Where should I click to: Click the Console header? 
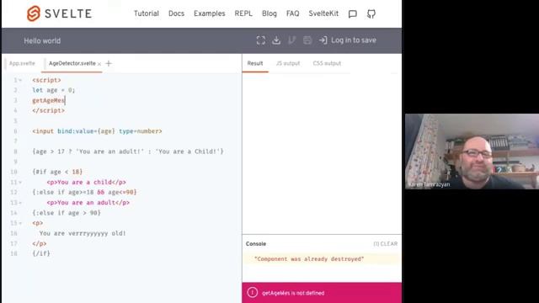pyautogui.click(x=256, y=244)
